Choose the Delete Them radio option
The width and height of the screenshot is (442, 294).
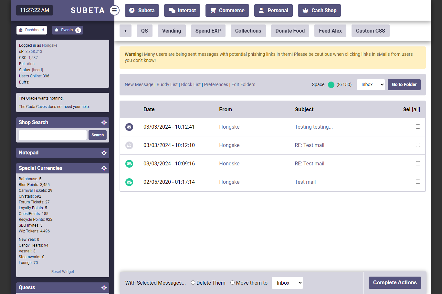point(193,283)
